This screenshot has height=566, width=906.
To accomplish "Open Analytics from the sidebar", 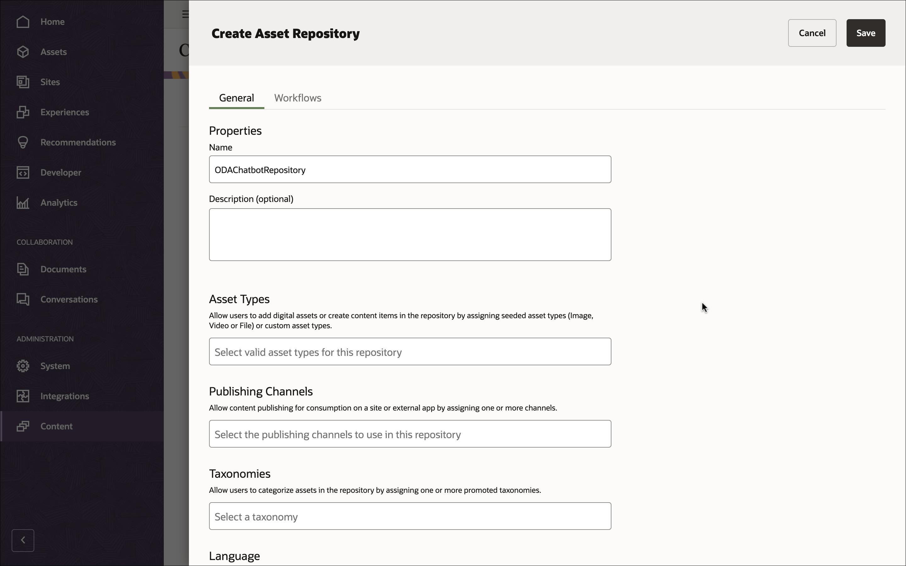I will (x=58, y=203).
